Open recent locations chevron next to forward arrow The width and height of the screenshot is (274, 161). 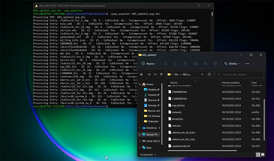(155, 75)
